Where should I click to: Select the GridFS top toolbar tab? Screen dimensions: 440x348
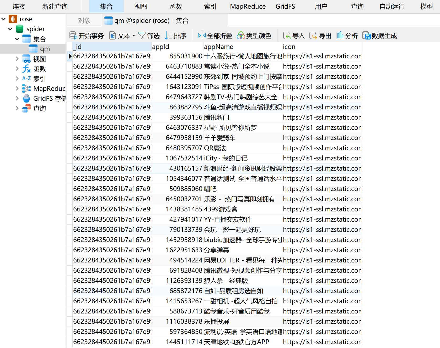point(285,6)
